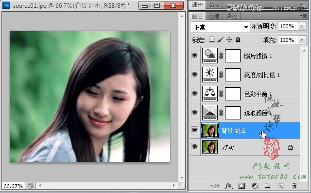Screen dimensions: 311x193
Task: Open the 填充 slider arrow
Action: 302,40
